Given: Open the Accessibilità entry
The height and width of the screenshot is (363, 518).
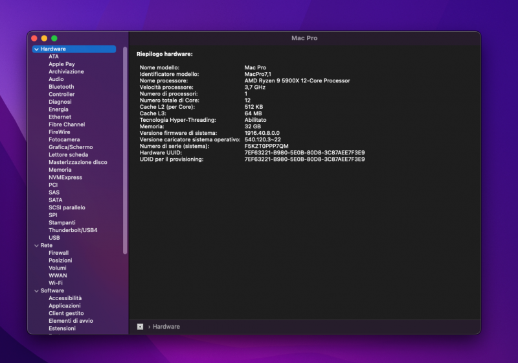Looking at the screenshot, I should coord(65,298).
